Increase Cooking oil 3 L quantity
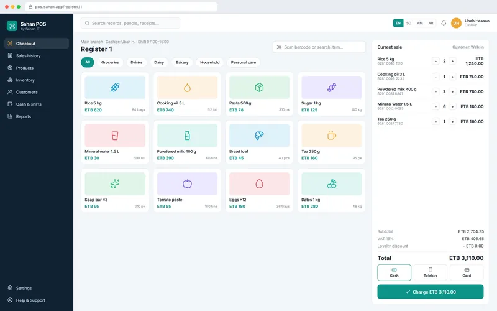This screenshot has width=497, height=311. pyautogui.click(x=452, y=77)
